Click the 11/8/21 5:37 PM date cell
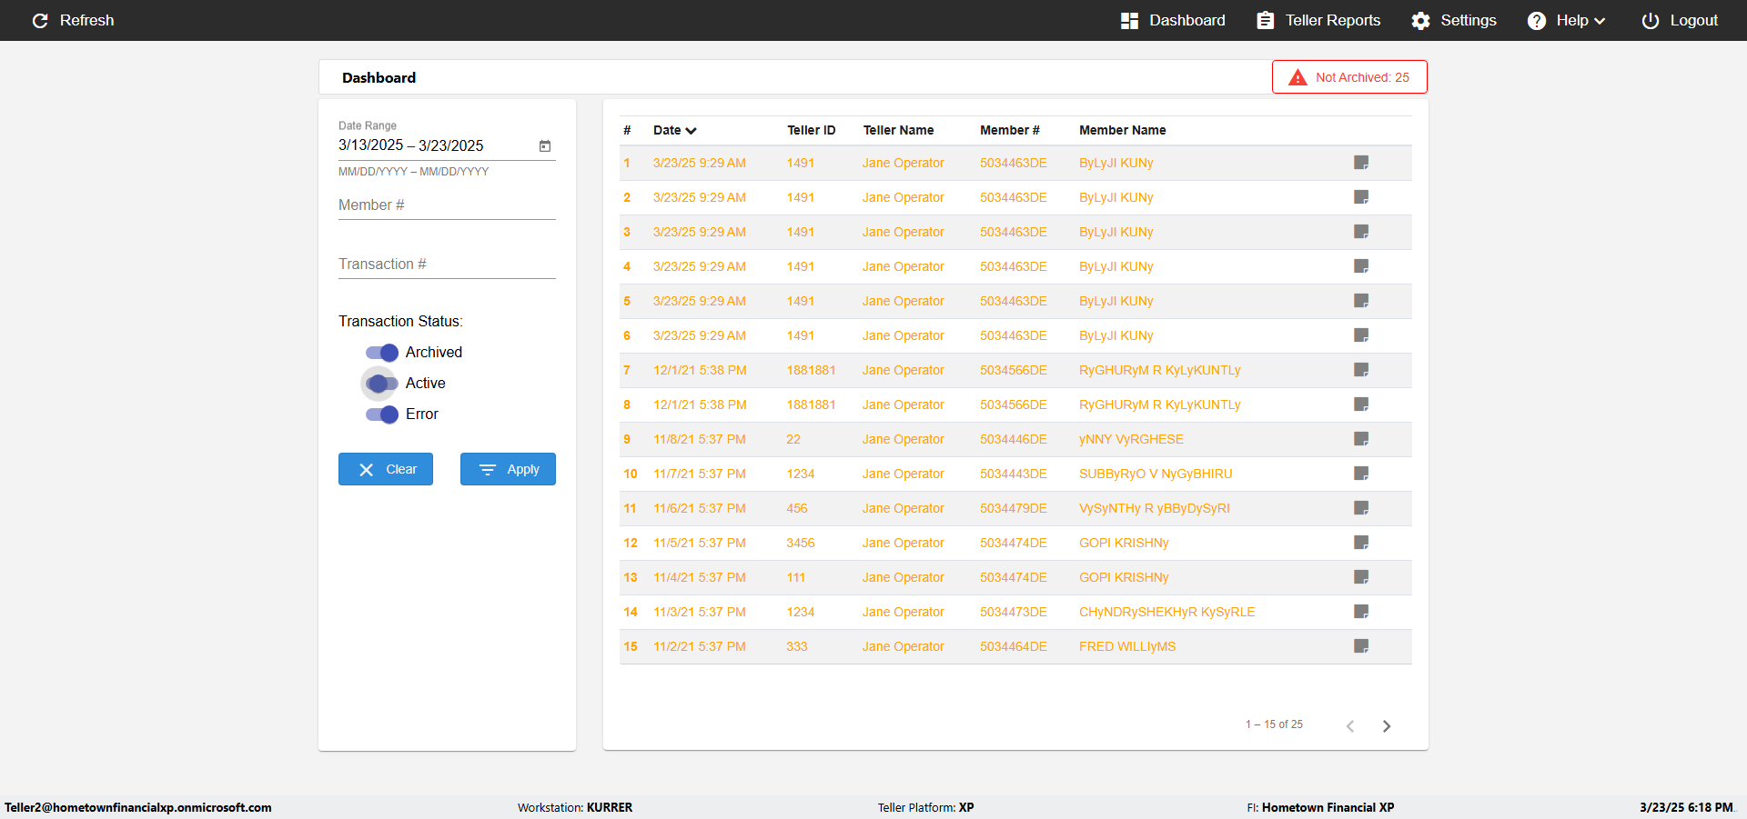 tap(699, 439)
